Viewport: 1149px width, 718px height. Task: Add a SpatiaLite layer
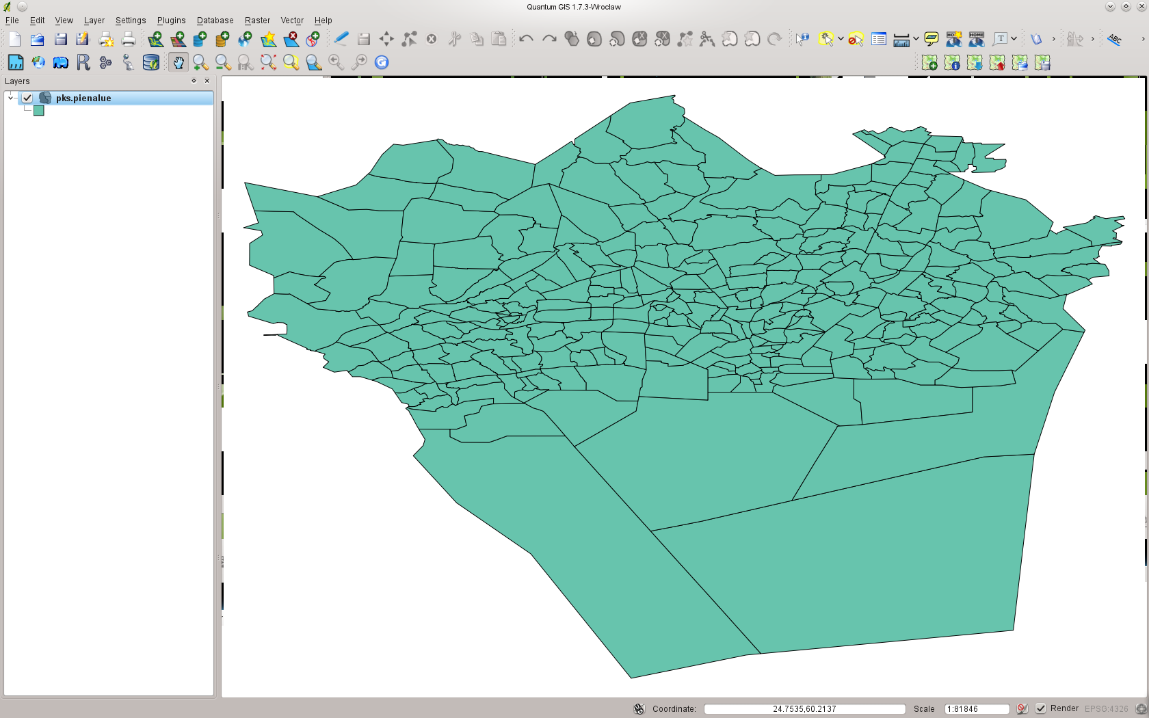[x=222, y=39]
